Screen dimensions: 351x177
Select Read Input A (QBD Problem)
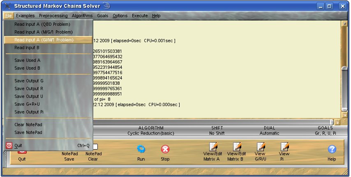[42, 24]
